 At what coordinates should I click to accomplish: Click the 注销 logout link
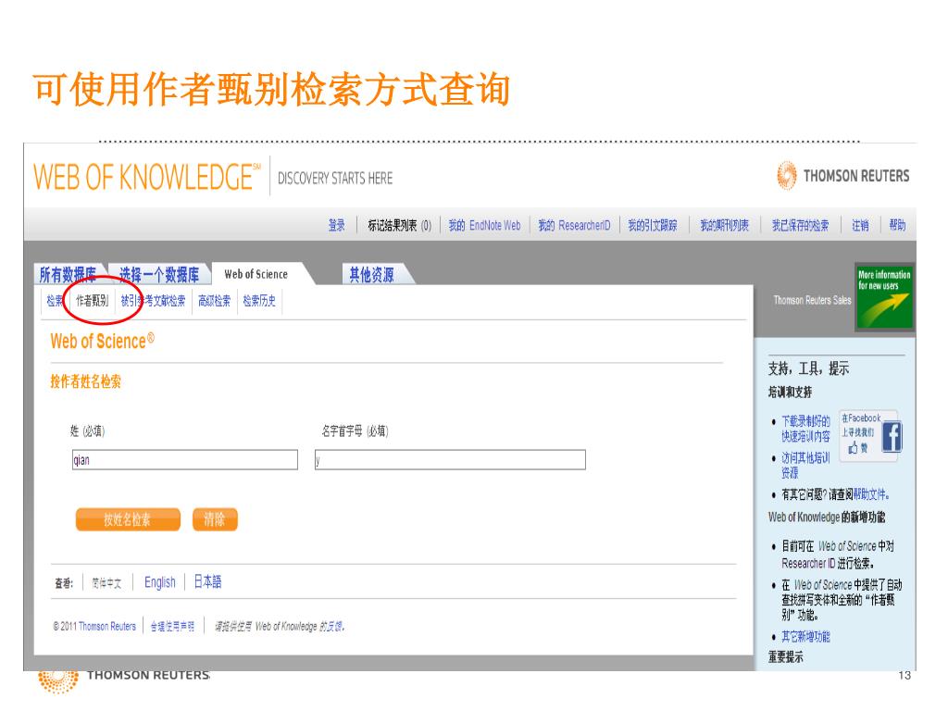pos(860,226)
